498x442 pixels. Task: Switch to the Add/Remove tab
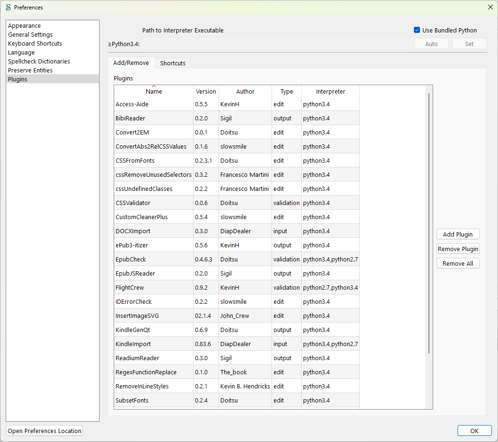tap(131, 63)
